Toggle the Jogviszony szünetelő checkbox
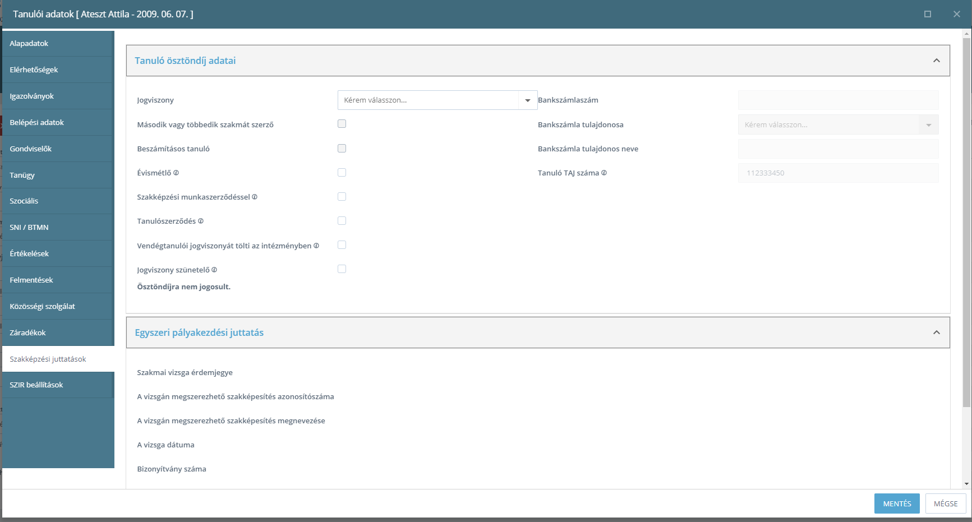The image size is (972, 522). click(x=342, y=269)
